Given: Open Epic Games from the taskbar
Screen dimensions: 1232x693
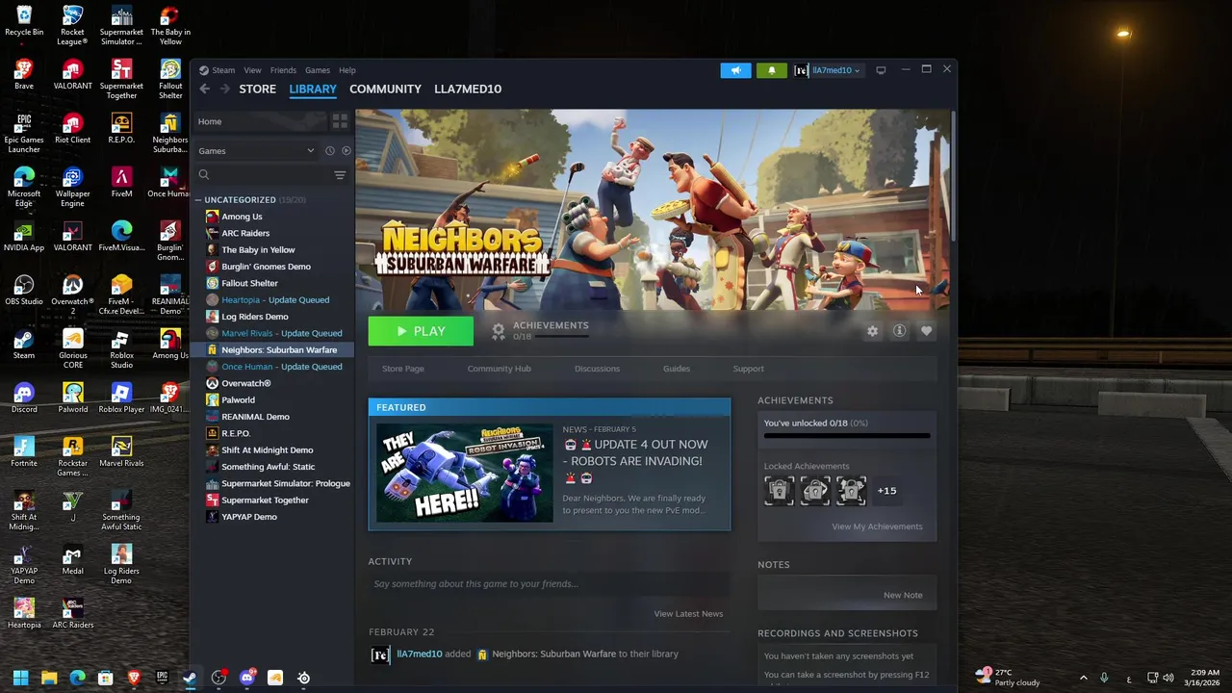Looking at the screenshot, I should coord(162,678).
